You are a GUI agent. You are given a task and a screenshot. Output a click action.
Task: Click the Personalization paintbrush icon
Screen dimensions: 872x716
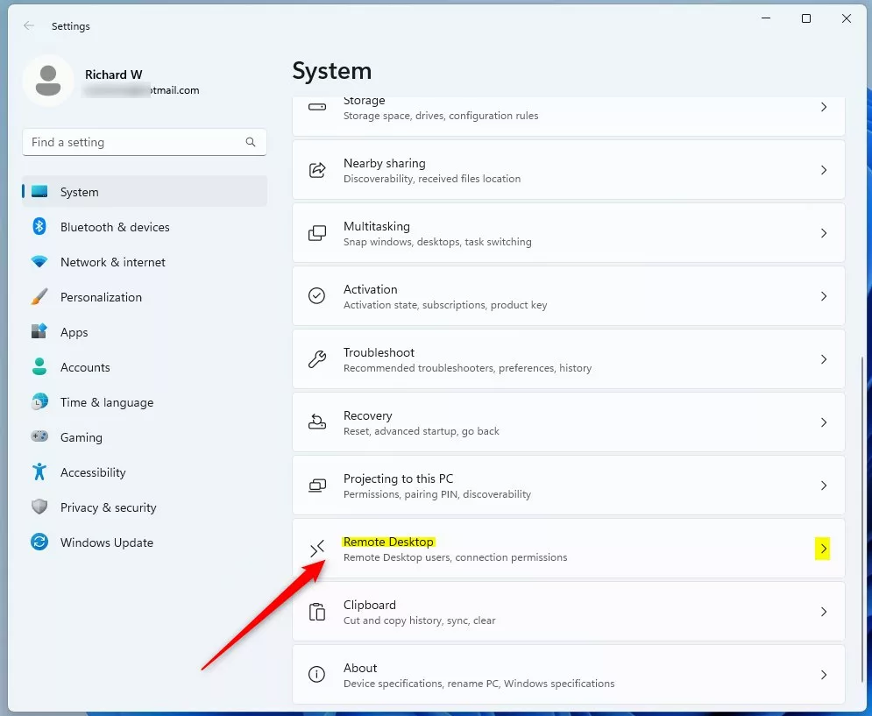39,297
